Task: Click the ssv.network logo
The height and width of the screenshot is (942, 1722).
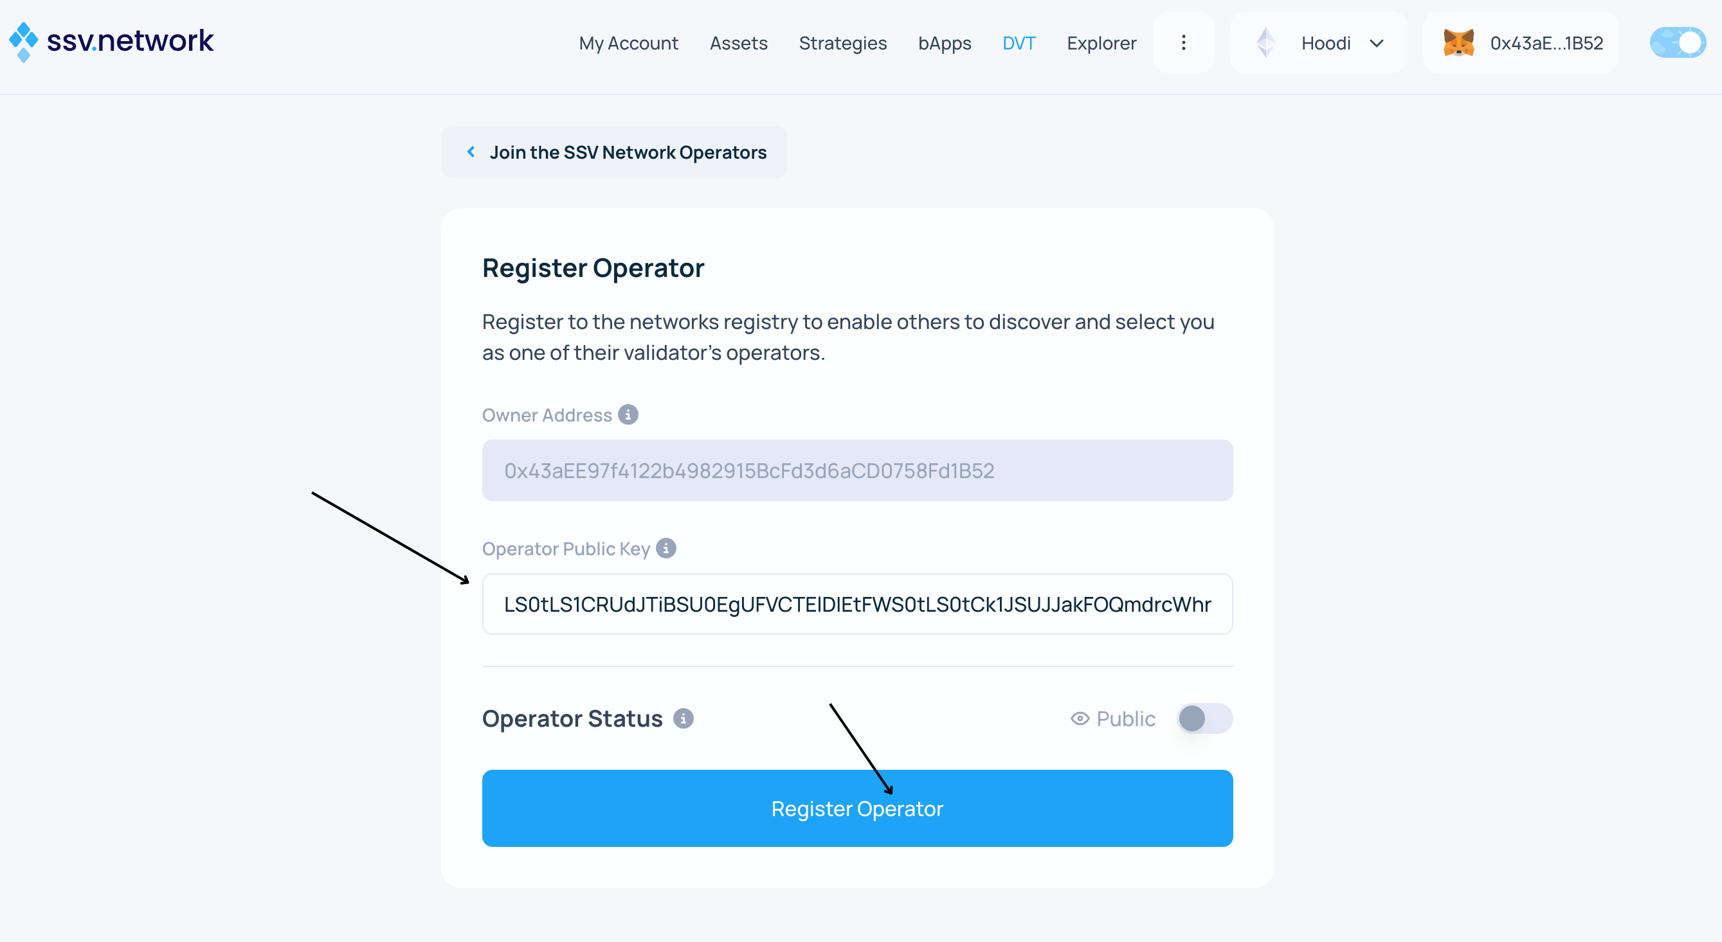Action: (x=111, y=41)
